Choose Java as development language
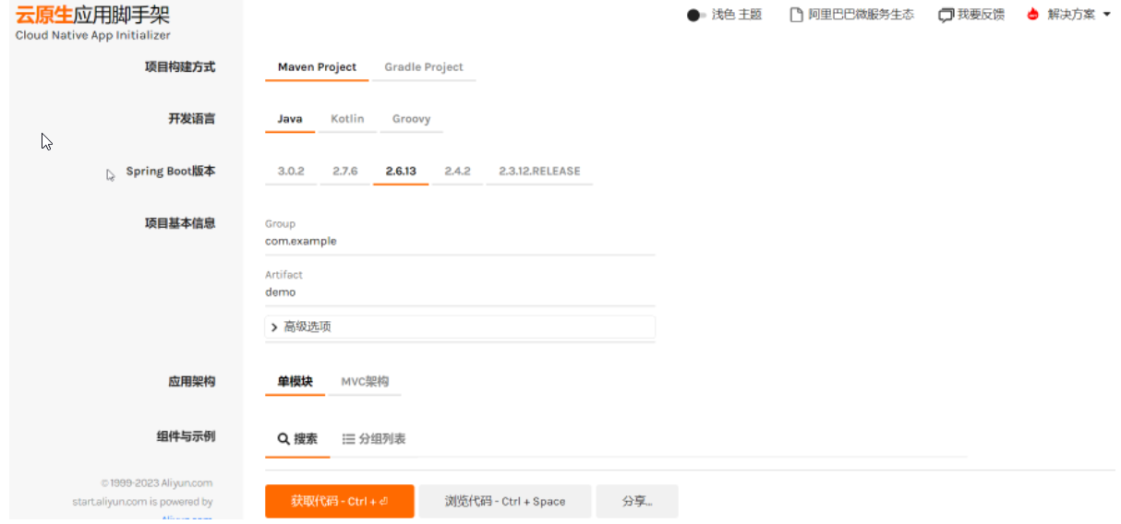The width and height of the screenshot is (1121, 524). 290,119
